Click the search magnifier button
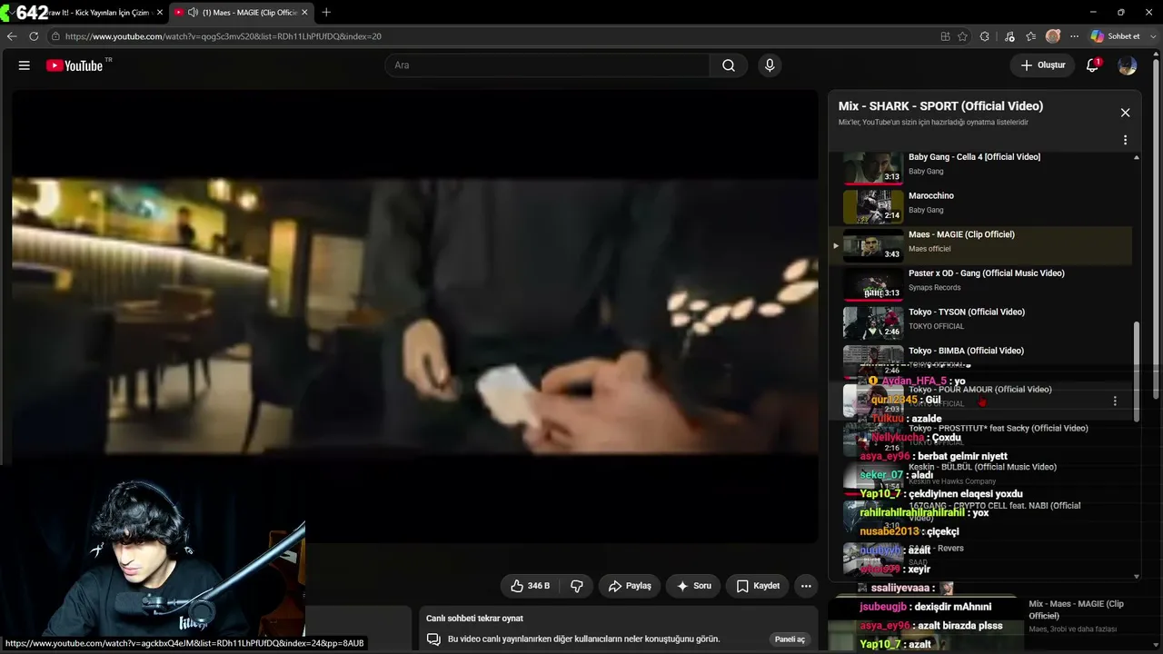 [x=729, y=65]
